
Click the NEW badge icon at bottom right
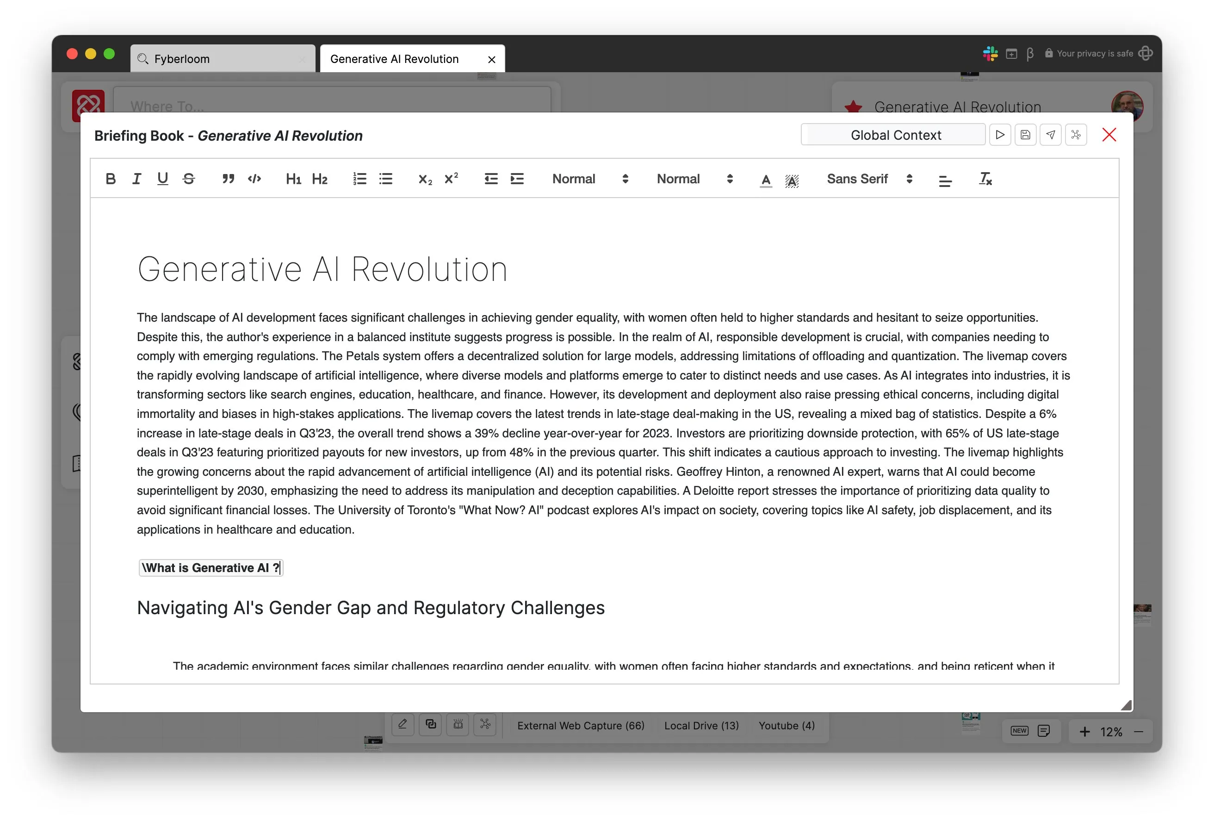coord(1019,731)
